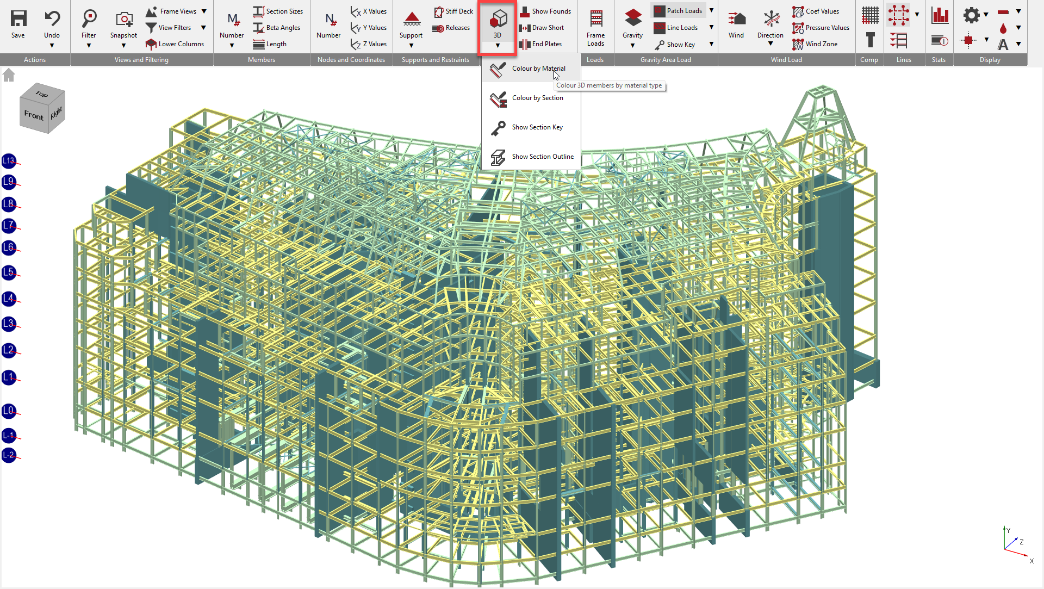Select Colour by Material menu item

coord(531,69)
